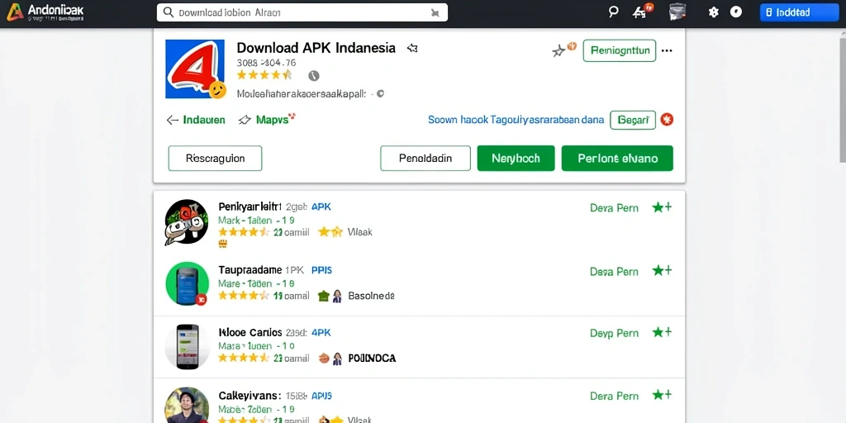Add Kloce Carlios with star-plus icon
846x423 pixels.
coord(662,332)
